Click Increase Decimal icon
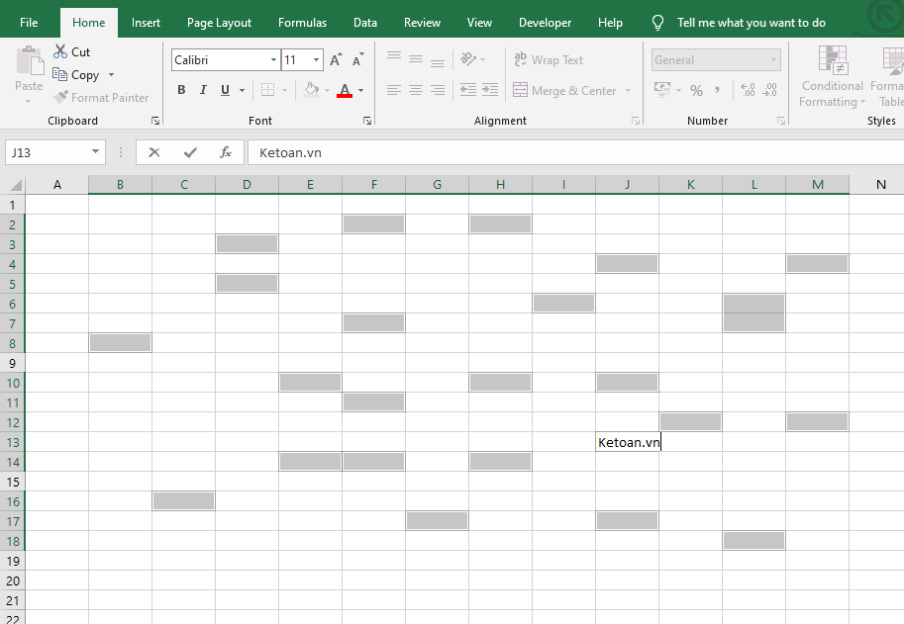904x624 pixels. click(x=748, y=90)
